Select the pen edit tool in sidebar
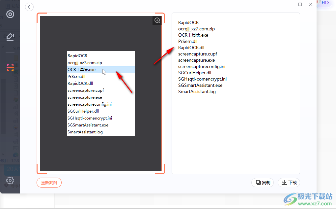The width and height of the screenshot is (336, 209). 10,37
